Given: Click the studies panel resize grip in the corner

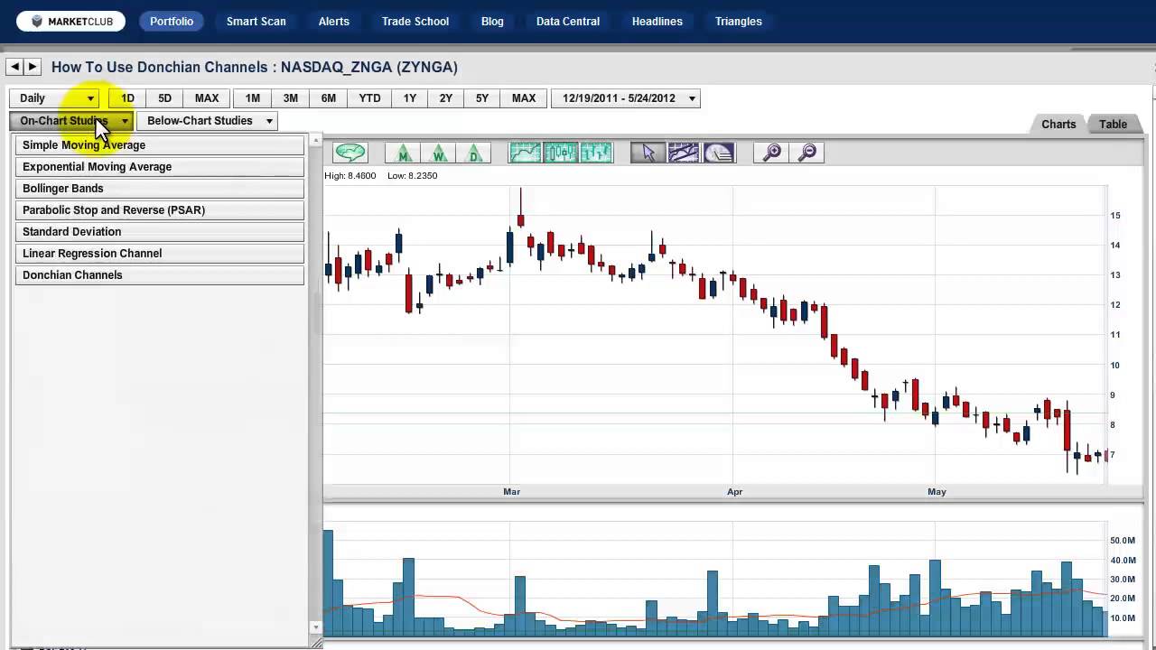Looking at the screenshot, I should pos(316,642).
